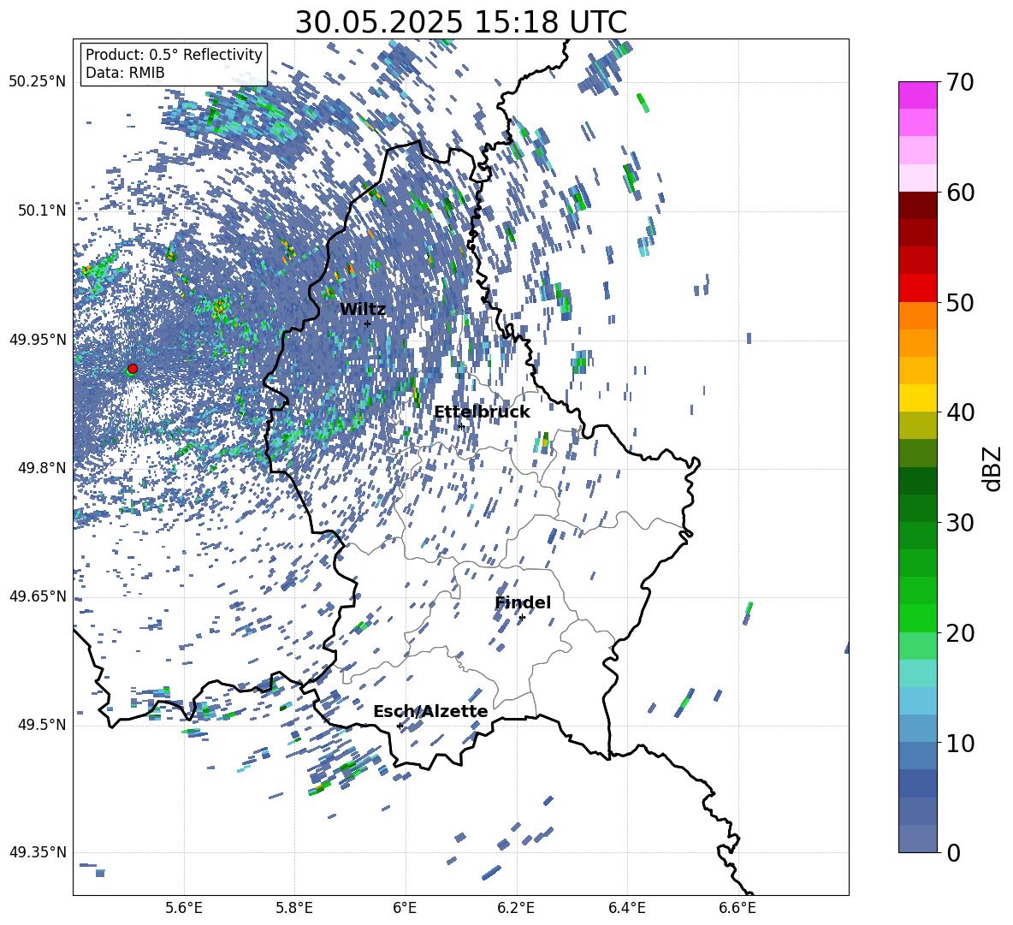Click the 49.5°N latitude label
Viewport: 1013px width, 925px height.
click(x=42, y=725)
